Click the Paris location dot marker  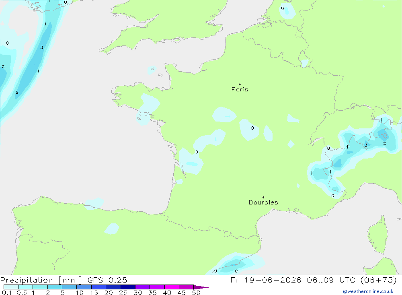tap(240, 84)
